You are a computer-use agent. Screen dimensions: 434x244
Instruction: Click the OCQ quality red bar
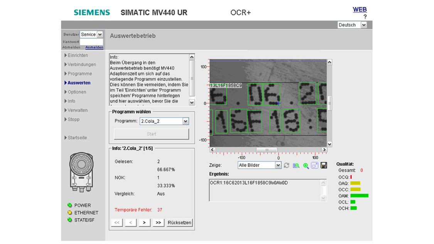pyautogui.click(x=351, y=177)
